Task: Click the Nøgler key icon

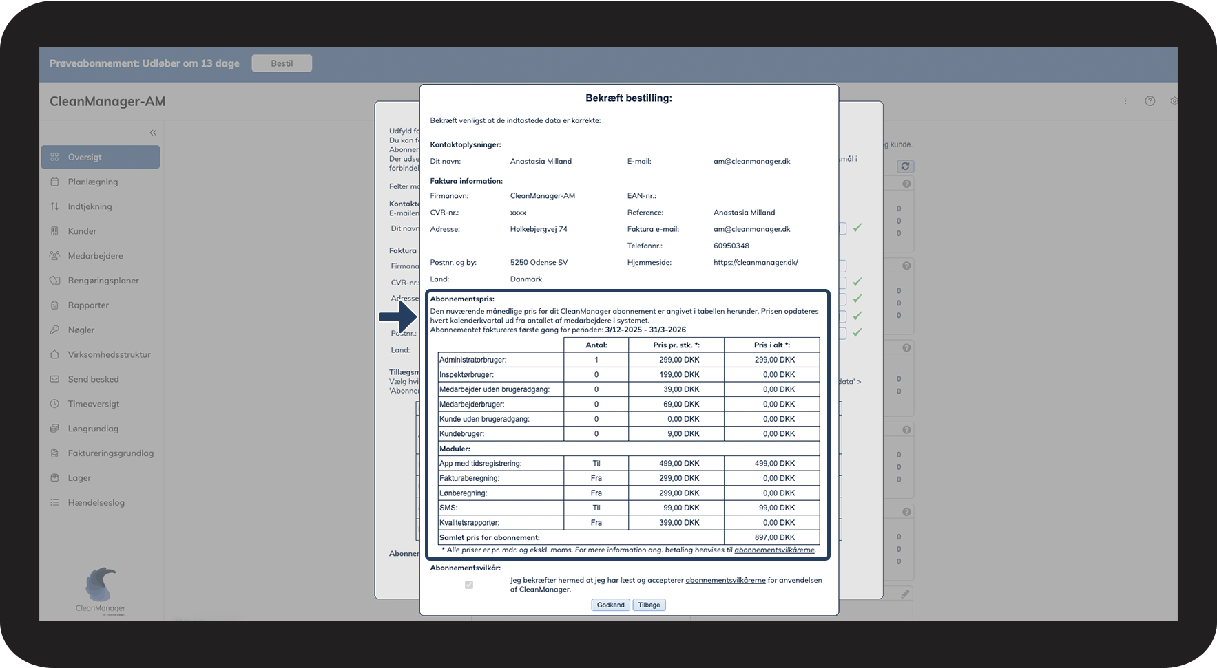Action: tap(55, 330)
